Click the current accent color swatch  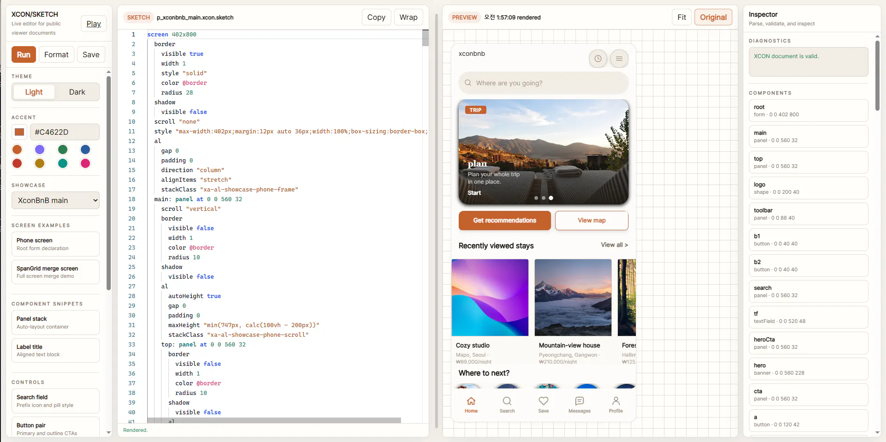[x=19, y=132]
